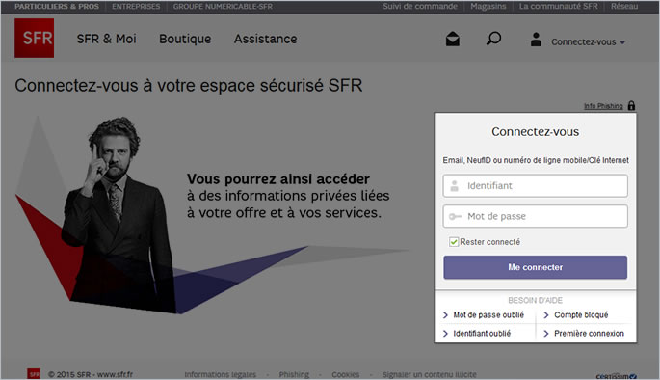660x380 pixels.
Task: Click chevron next to Mot de passe oublié
Action: pyautogui.click(x=445, y=315)
